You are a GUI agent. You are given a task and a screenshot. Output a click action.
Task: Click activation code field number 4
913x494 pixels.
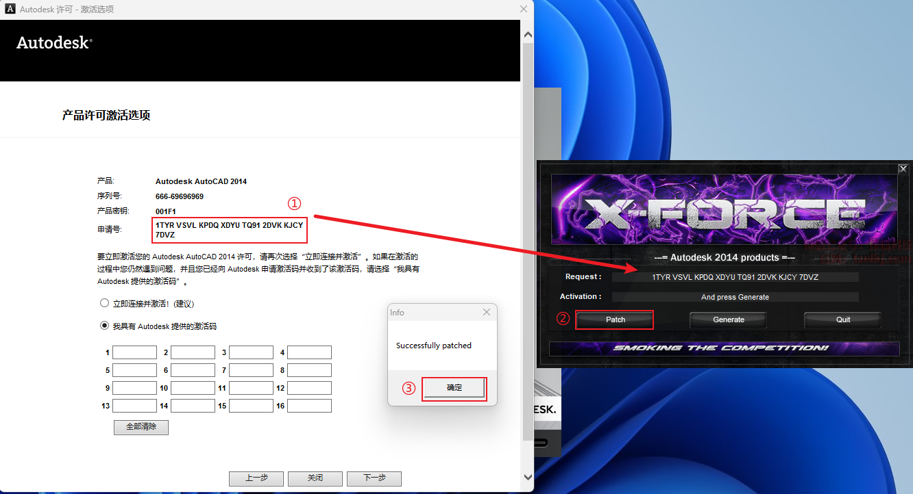[x=309, y=352]
